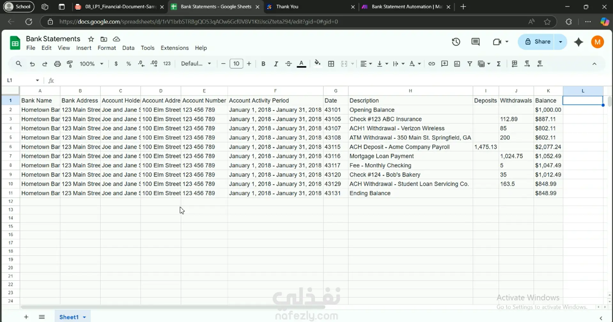Open the Gemini sparkle icon
The width and height of the screenshot is (613, 322).
pos(578,42)
